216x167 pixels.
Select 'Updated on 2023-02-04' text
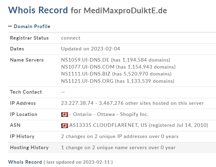pos(90,49)
